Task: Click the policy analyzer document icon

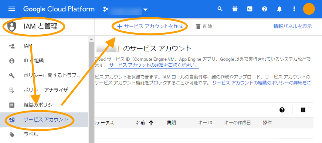Action: pos(12,90)
